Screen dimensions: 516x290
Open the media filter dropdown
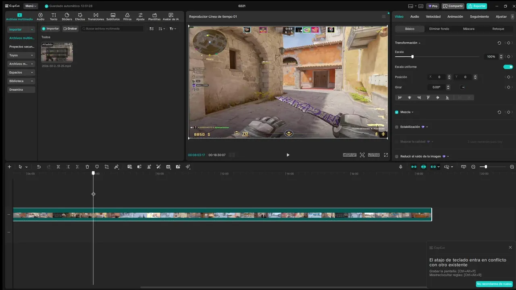click(173, 29)
